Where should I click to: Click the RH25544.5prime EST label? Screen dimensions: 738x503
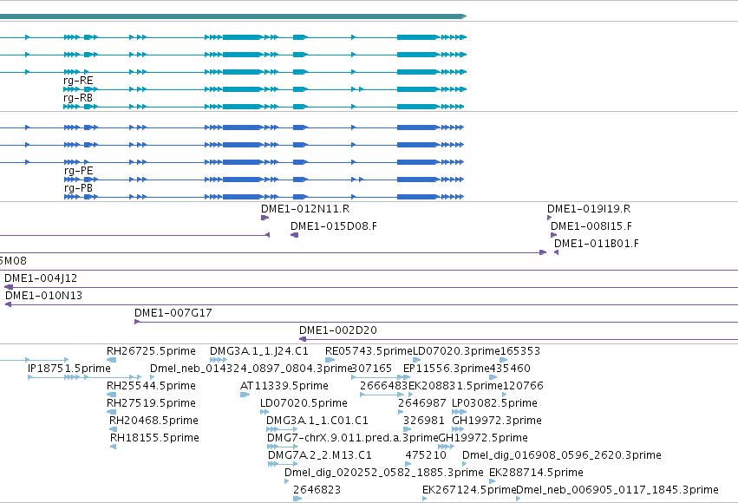click(151, 386)
